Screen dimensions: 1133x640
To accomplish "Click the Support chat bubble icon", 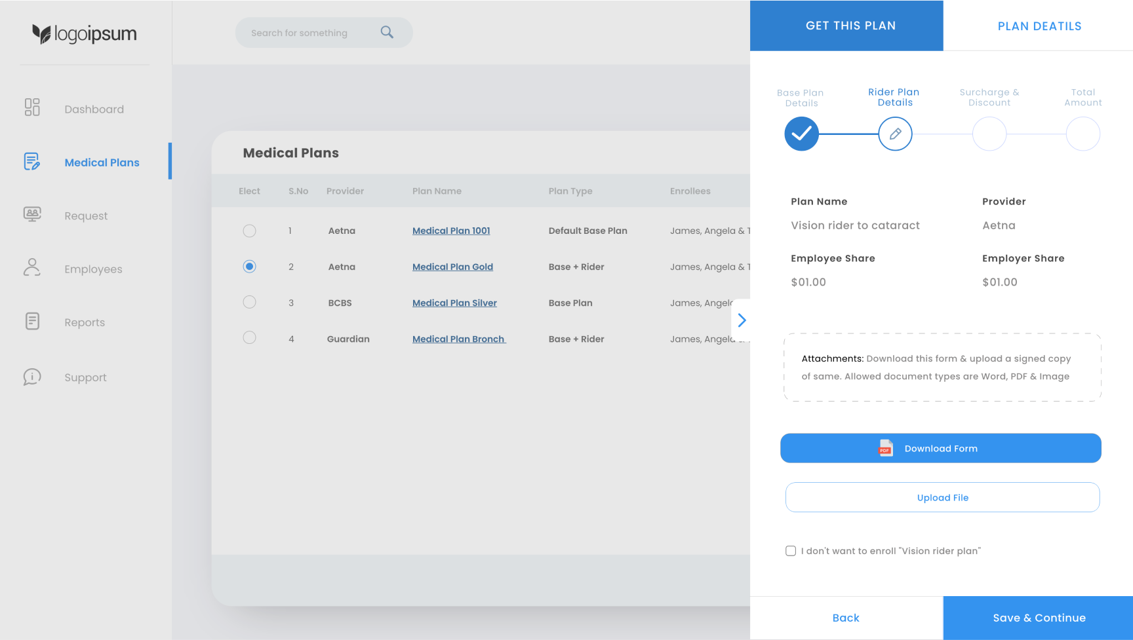I will (x=32, y=377).
